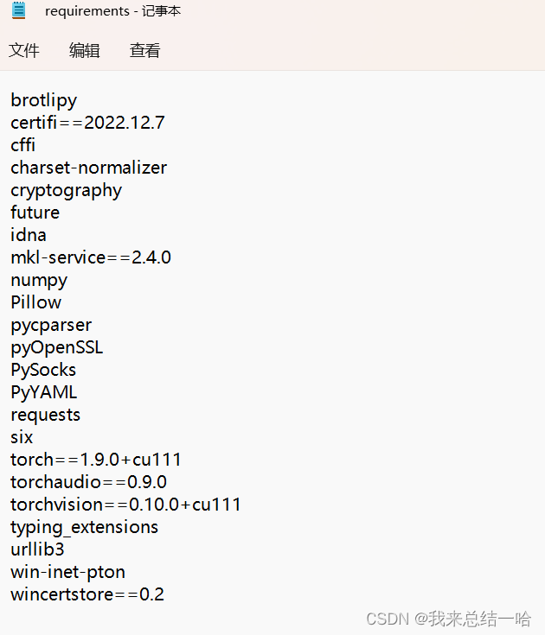This screenshot has width=545, height=635.
Task: Open the 文件 menu
Action: (x=24, y=51)
